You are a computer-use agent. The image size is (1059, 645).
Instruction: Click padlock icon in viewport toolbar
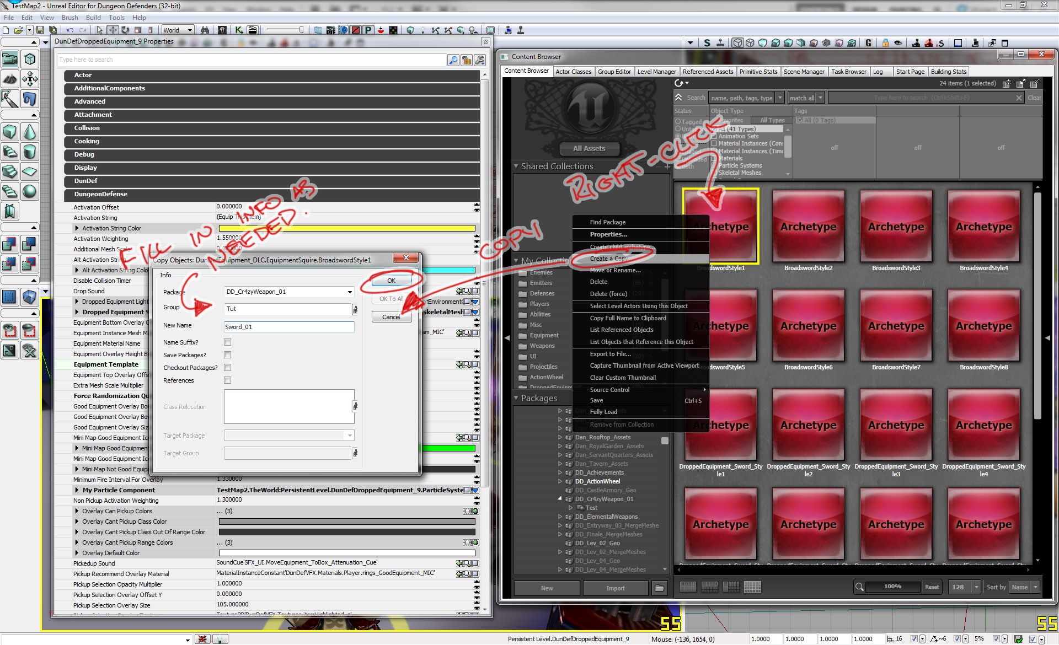coord(885,43)
